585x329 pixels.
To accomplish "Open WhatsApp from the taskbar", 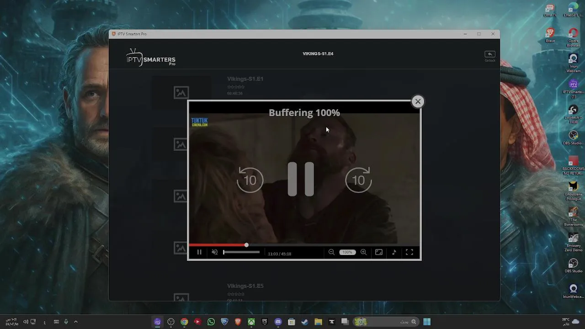I will point(211,322).
